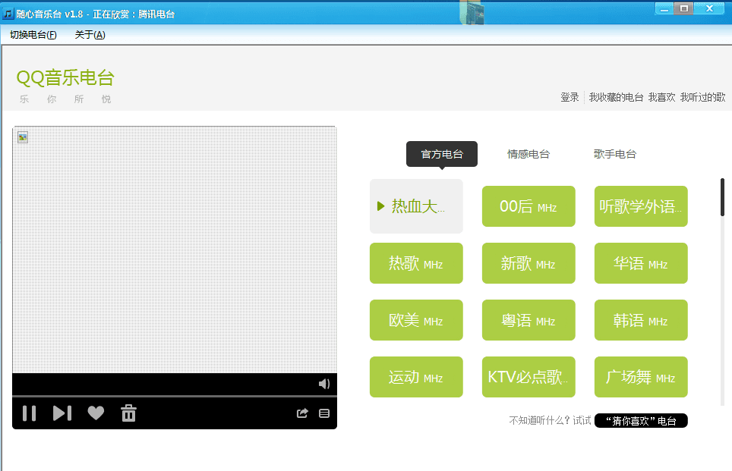Click the QQ音乐电台 logo
This screenshot has height=471, width=732.
tap(65, 77)
